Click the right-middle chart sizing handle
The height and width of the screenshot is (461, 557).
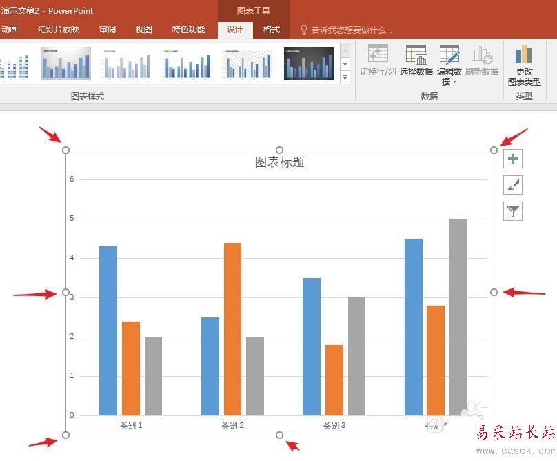494,293
